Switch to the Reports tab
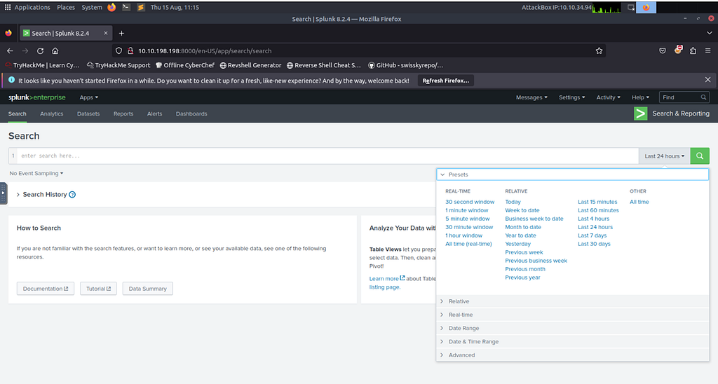This screenshot has width=718, height=384. coord(123,114)
